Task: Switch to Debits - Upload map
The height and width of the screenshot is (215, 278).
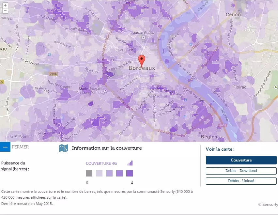Action: click(241, 181)
